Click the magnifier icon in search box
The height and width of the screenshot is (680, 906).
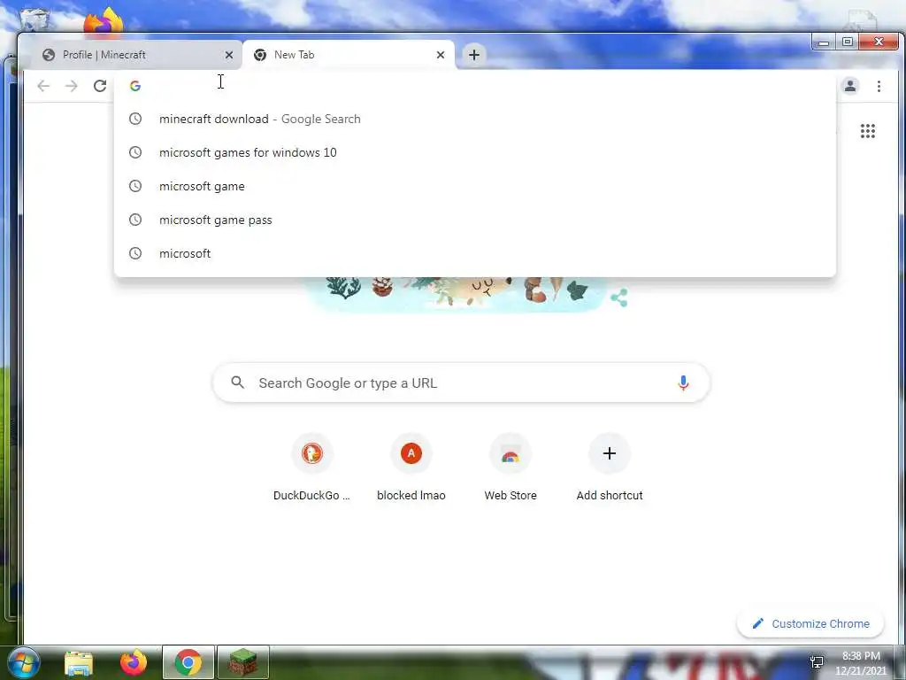(x=237, y=382)
